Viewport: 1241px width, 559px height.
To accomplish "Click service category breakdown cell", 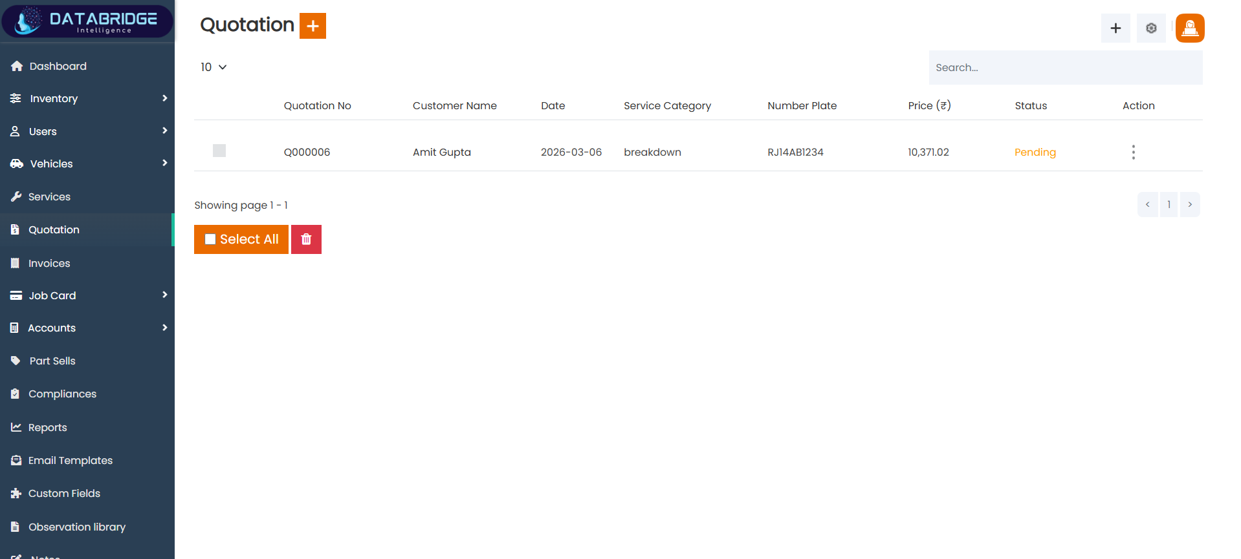I will click(652, 152).
